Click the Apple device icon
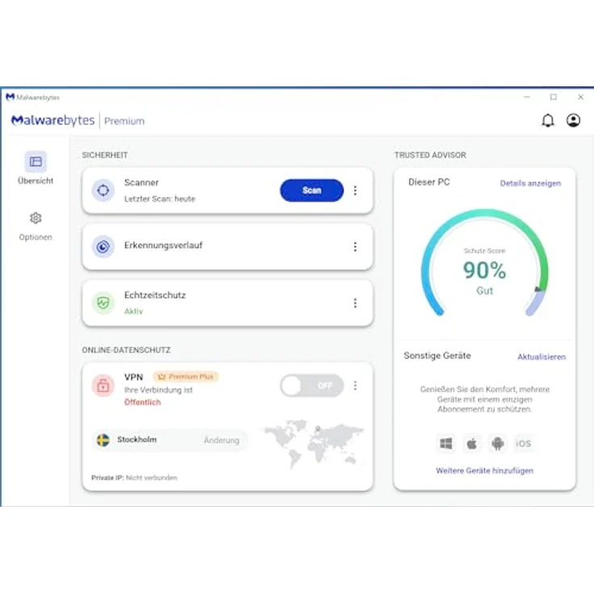 471,443
